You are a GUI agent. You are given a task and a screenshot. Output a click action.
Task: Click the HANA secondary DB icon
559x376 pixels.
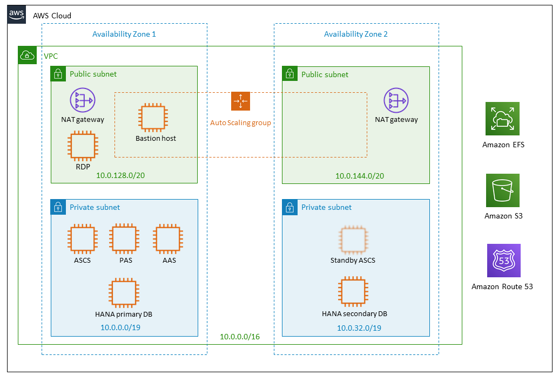[353, 292]
